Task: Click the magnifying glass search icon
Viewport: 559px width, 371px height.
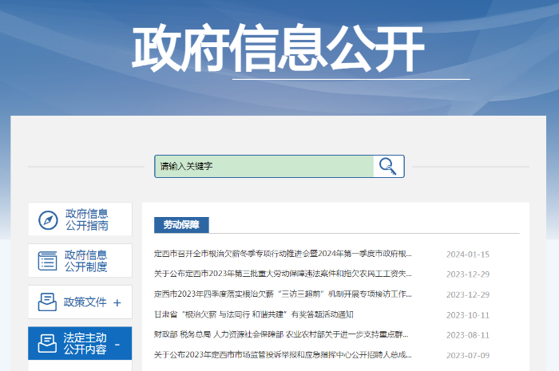Action: click(x=388, y=166)
